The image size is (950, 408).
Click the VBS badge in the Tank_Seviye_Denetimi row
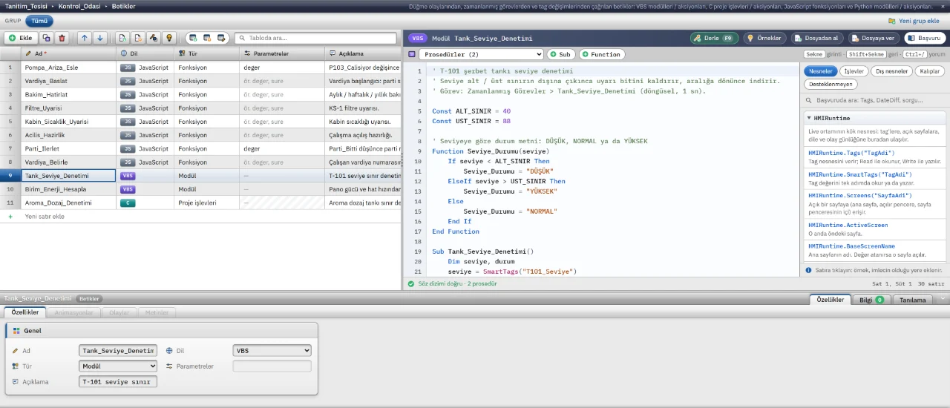(x=128, y=176)
